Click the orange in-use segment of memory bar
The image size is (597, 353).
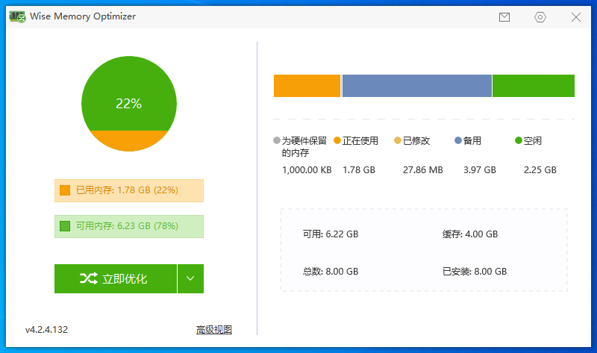307,86
